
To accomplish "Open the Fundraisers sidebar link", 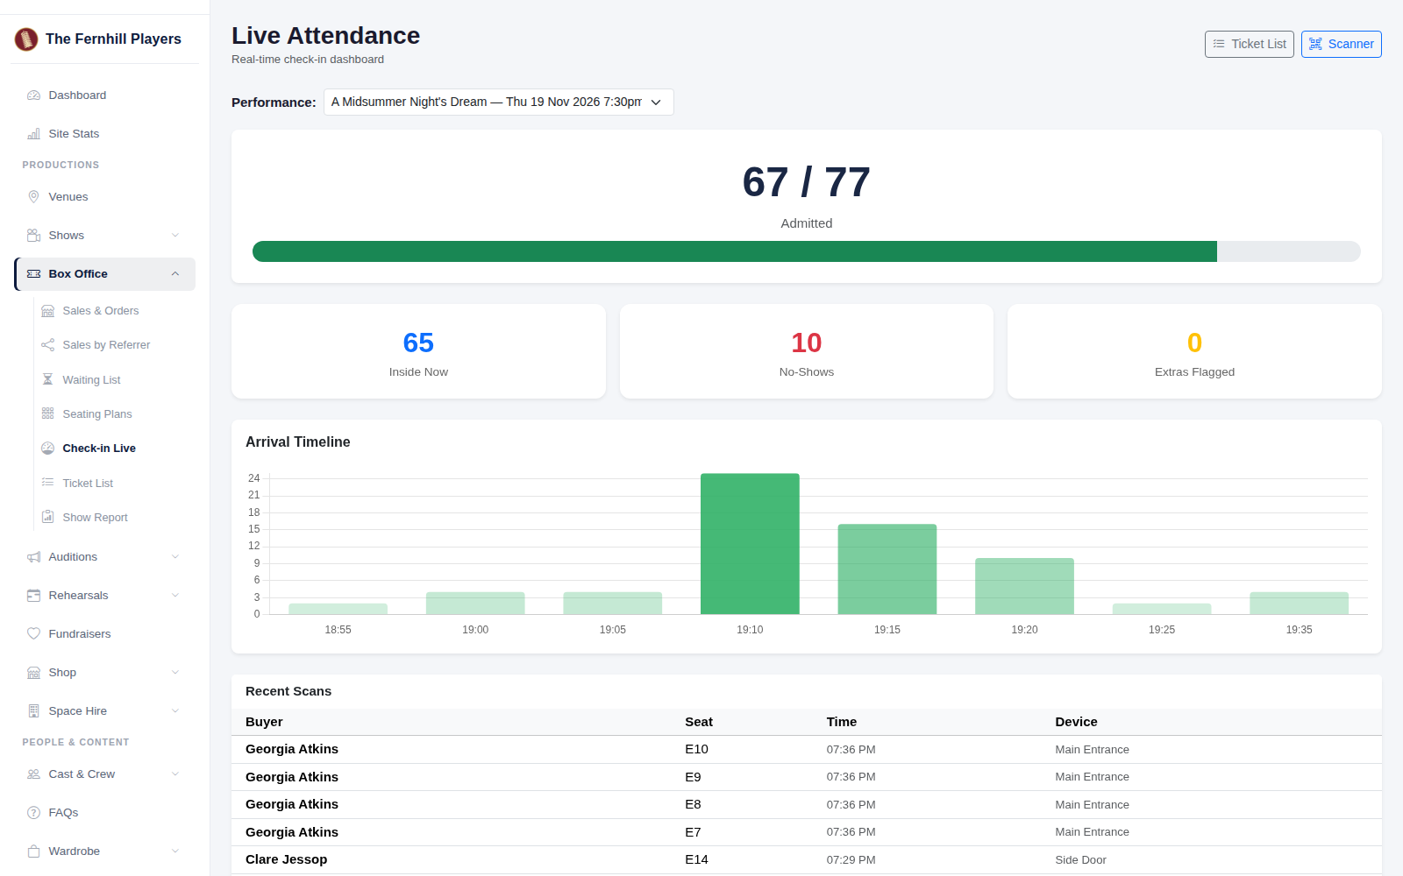I will pyautogui.click(x=105, y=634).
